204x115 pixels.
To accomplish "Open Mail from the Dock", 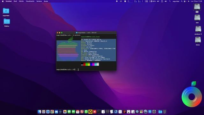I will coord(56,111).
